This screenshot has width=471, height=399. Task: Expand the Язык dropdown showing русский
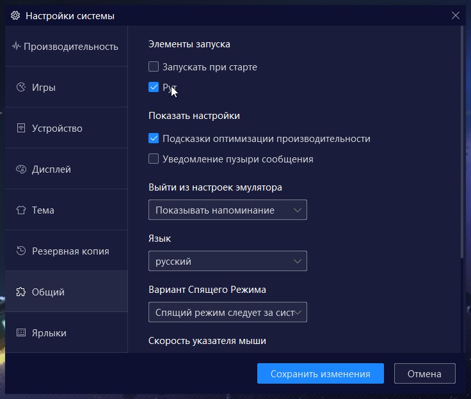pos(228,261)
